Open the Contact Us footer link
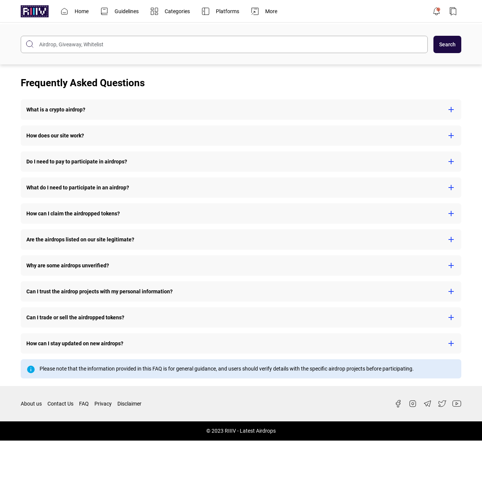This screenshot has width=482, height=482. (x=60, y=404)
